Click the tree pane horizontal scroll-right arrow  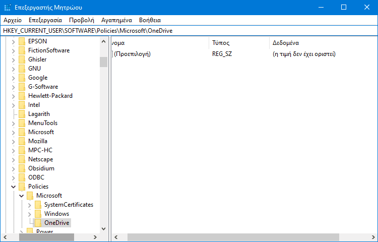coord(95,237)
